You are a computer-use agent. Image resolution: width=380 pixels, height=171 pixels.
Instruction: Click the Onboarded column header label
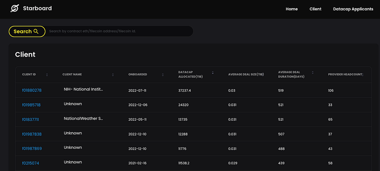(x=138, y=74)
